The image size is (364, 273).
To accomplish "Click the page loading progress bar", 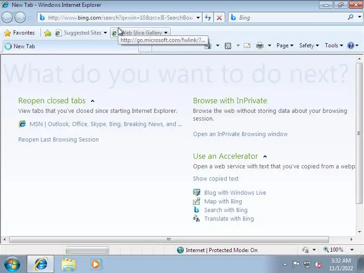I will pyautogui.click(x=87, y=250).
